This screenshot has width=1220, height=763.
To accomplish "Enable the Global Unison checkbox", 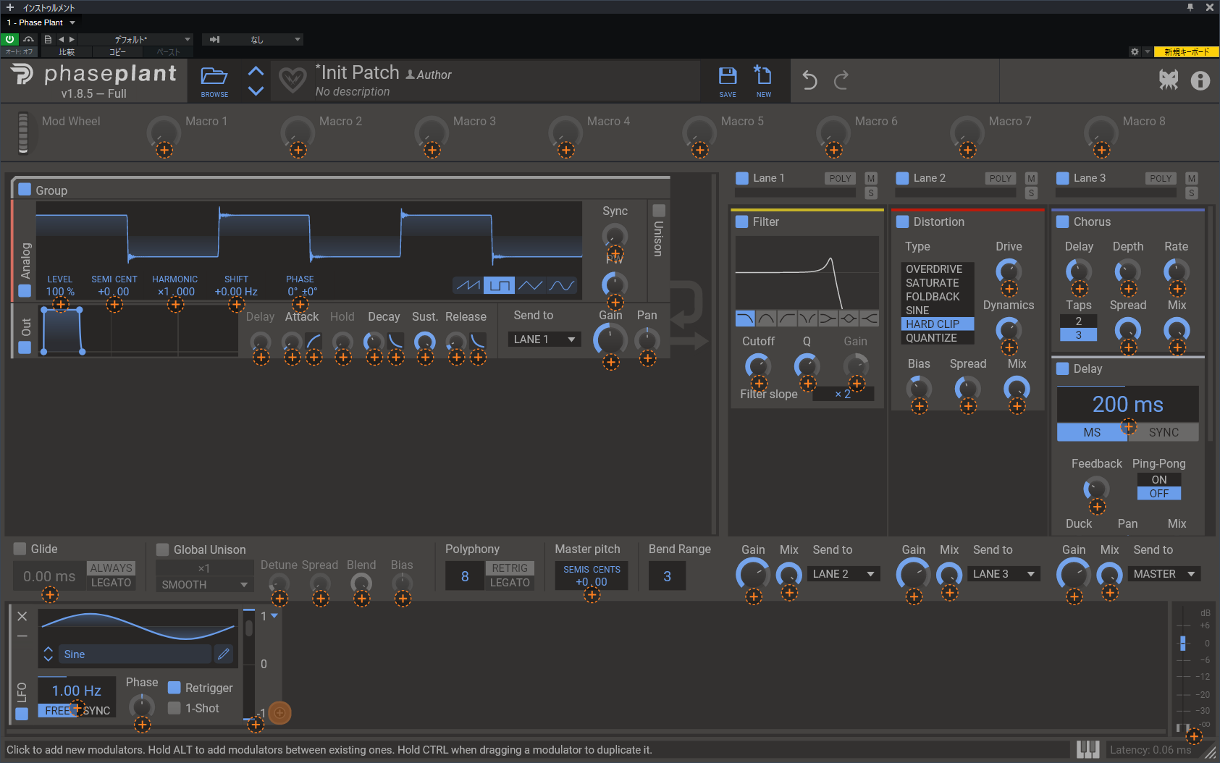I will tap(163, 549).
